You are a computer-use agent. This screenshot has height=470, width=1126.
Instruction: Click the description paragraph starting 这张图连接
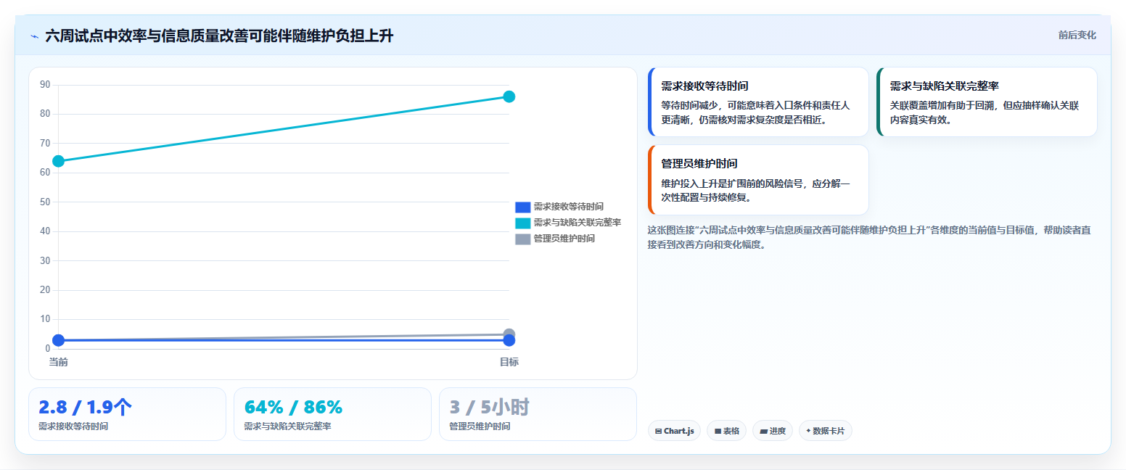tap(869, 237)
